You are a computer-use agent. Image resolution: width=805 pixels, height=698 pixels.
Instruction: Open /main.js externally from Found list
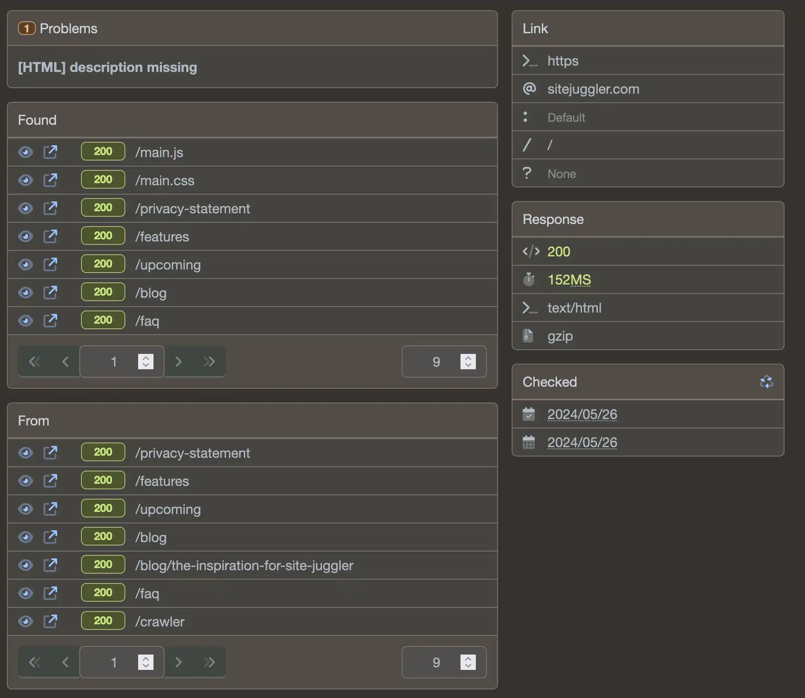(x=50, y=152)
